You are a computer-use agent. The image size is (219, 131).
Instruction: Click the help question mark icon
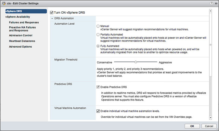211,3
